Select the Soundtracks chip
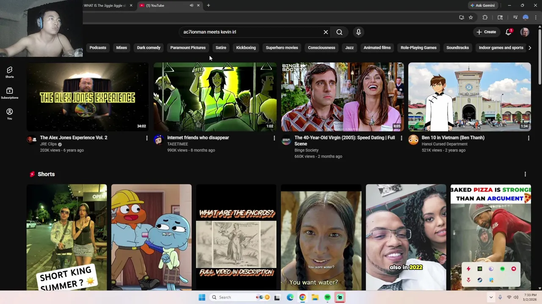Screen dimensions: 542x304 457,48
